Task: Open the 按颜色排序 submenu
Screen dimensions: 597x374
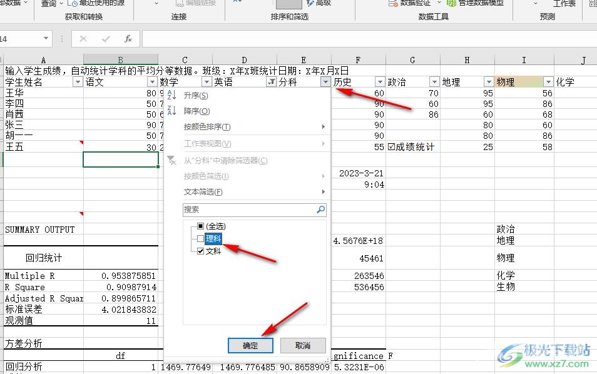Action: tap(247, 127)
